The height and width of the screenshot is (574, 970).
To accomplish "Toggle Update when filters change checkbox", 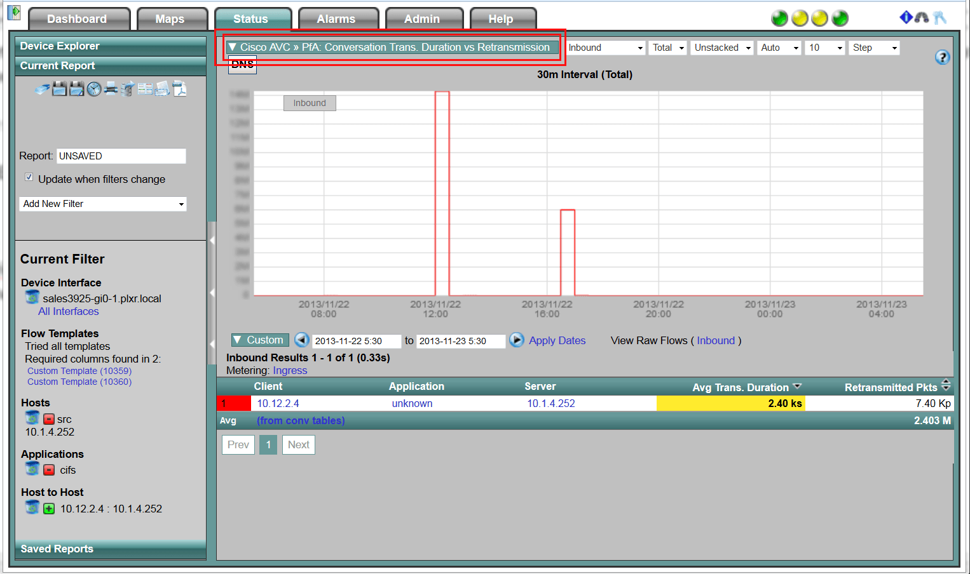I will pos(29,177).
